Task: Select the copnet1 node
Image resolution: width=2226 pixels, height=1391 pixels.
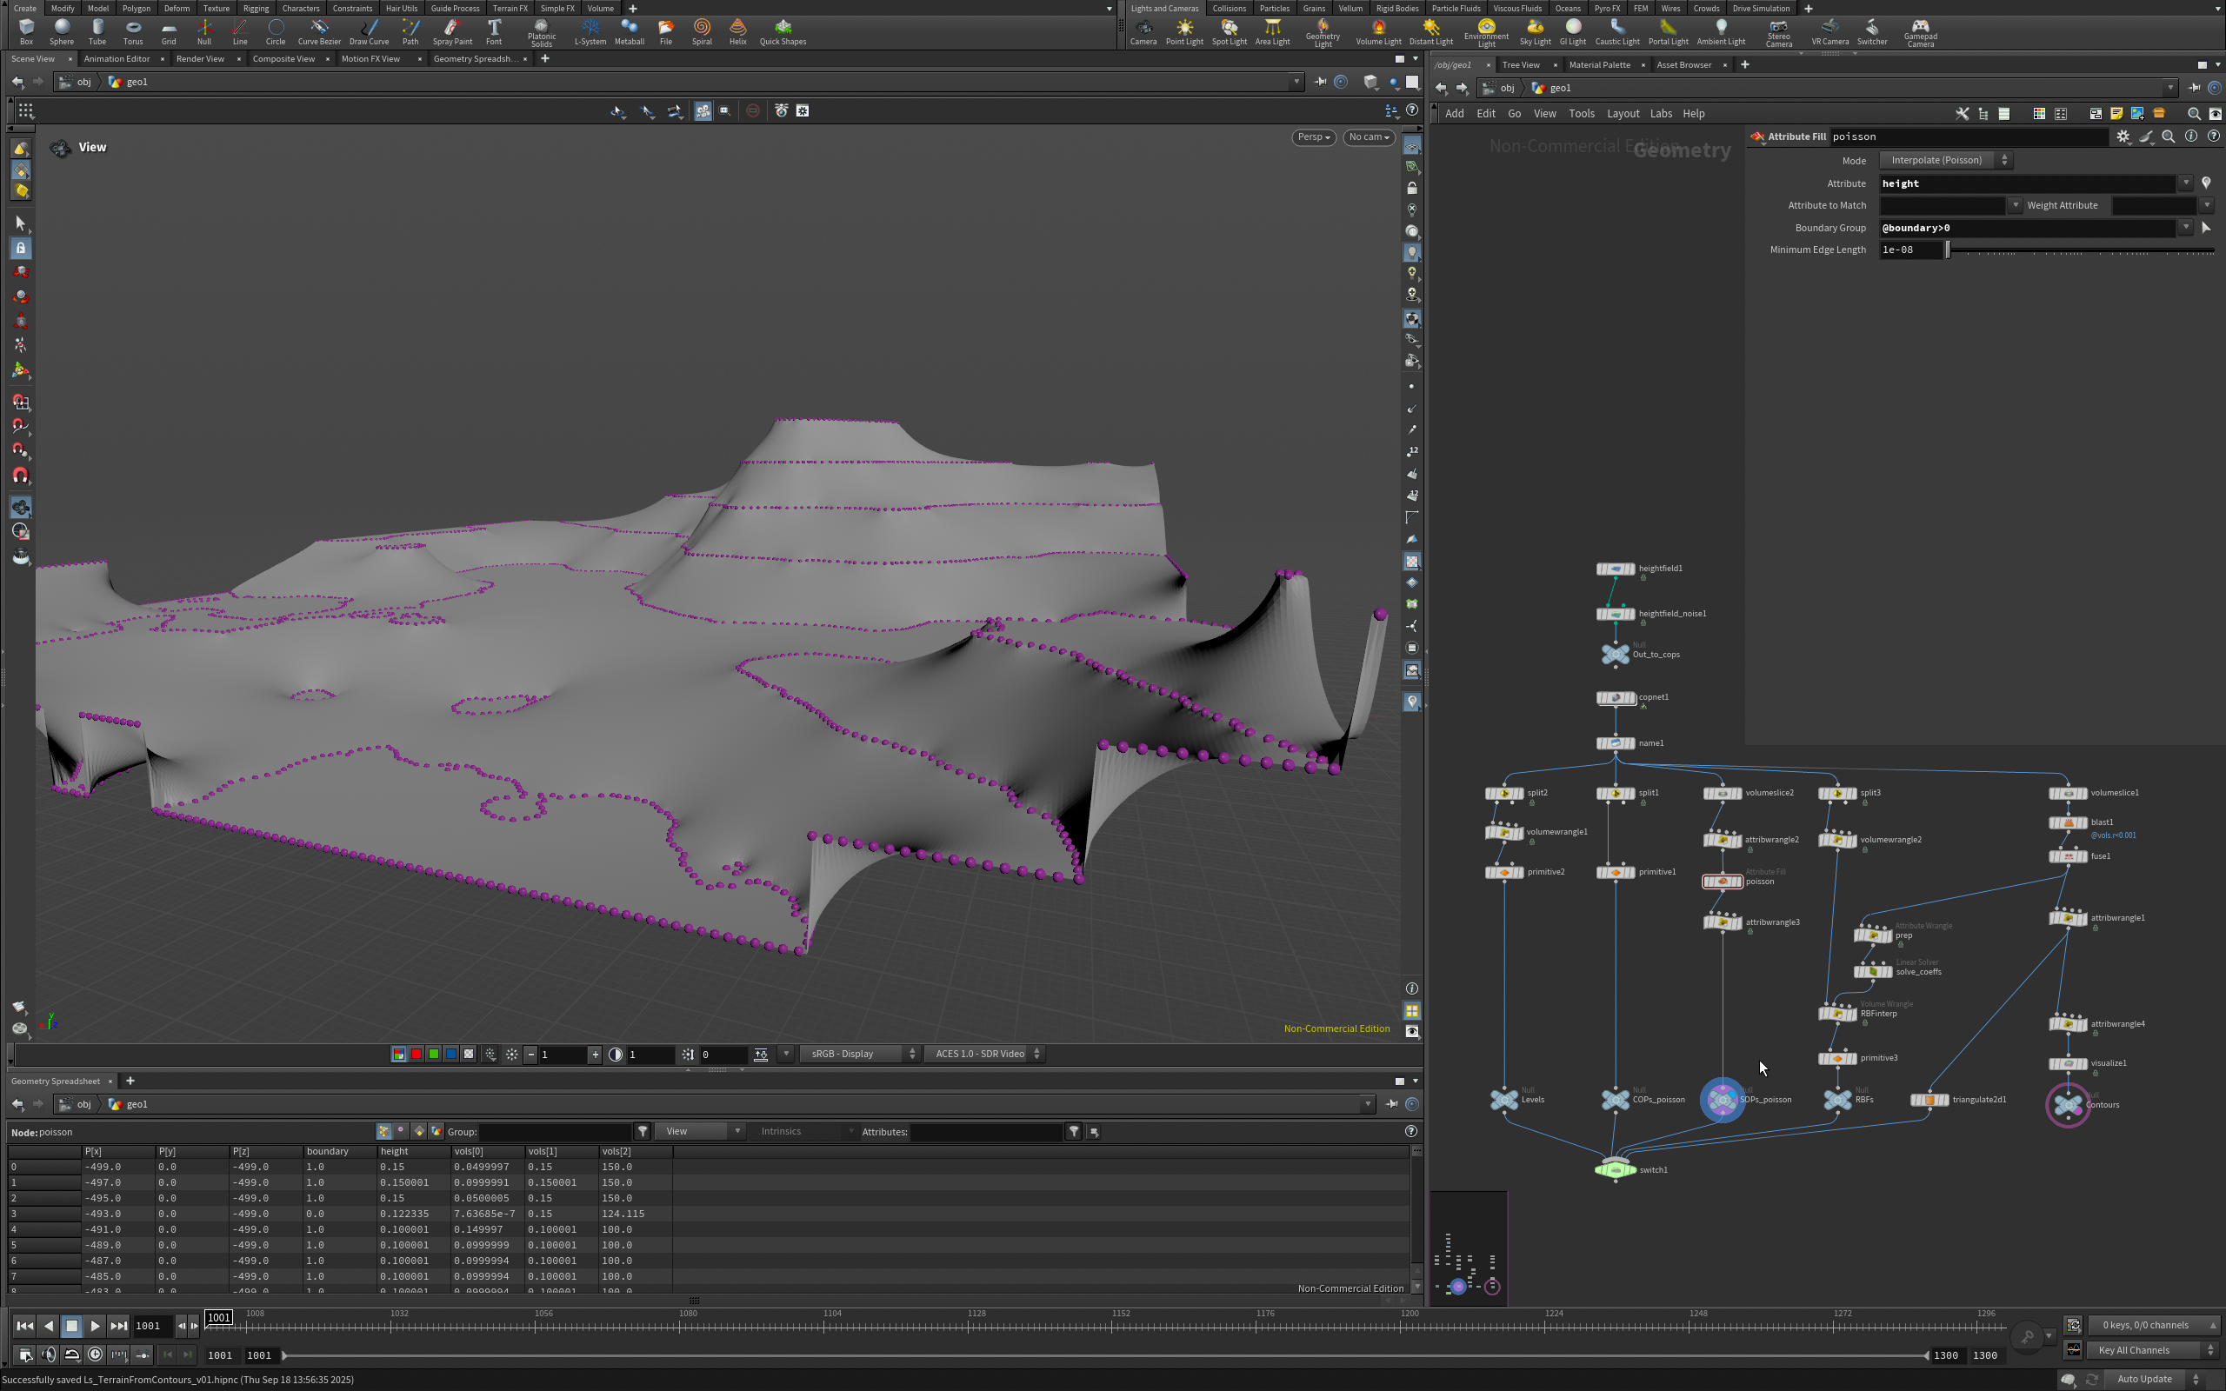Action: pyautogui.click(x=1616, y=698)
